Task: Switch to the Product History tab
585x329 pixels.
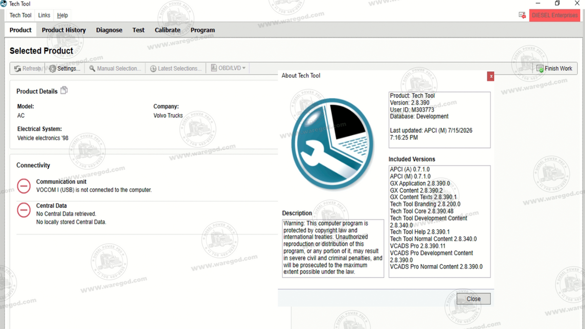Action: pyautogui.click(x=64, y=30)
